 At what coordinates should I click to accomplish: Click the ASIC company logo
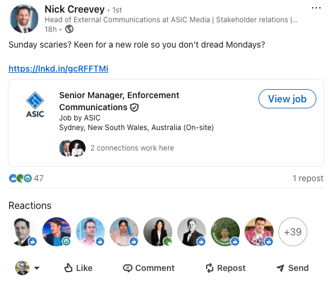click(35, 105)
